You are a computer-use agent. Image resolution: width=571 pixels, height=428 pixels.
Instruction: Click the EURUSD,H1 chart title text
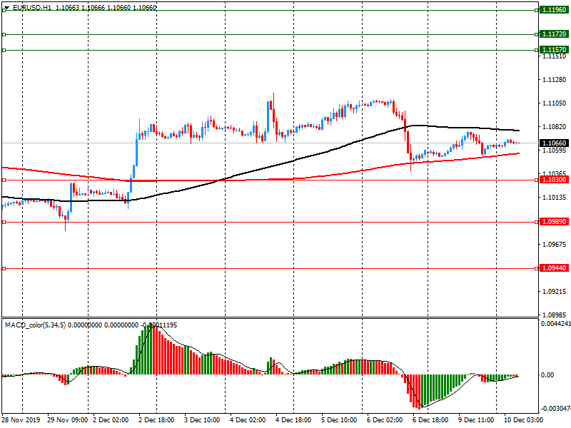pos(32,7)
